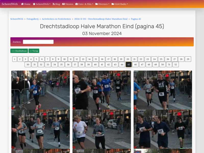Focus the Zoeken search field
The width and height of the screenshot is (204, 153).
tap(38, 42)
